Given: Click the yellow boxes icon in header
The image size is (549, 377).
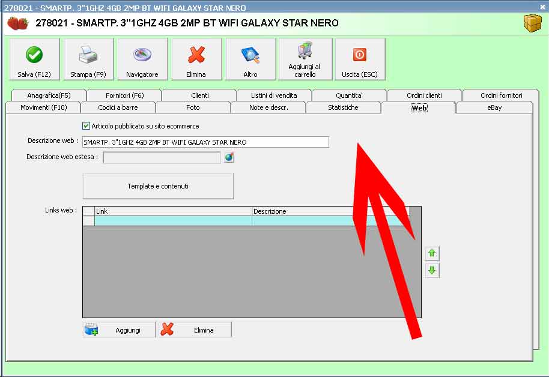Looking at the screenshot, I should point(533,23).
